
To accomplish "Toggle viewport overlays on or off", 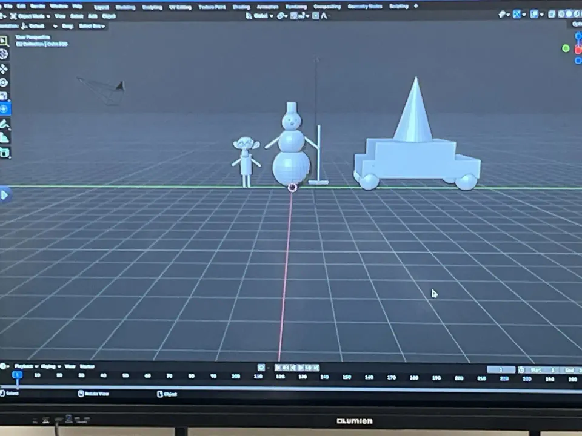I will click(x=535, y=15).
